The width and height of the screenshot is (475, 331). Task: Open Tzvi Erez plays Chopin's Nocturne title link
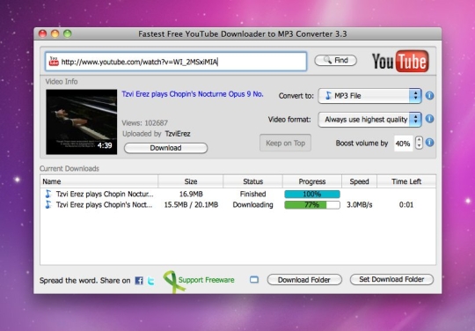click(193, 94)
